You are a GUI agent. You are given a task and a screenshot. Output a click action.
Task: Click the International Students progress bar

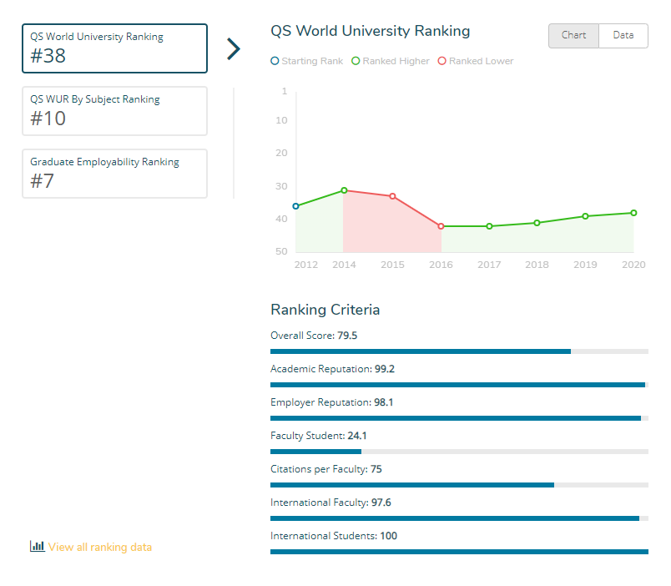[459, 552]
